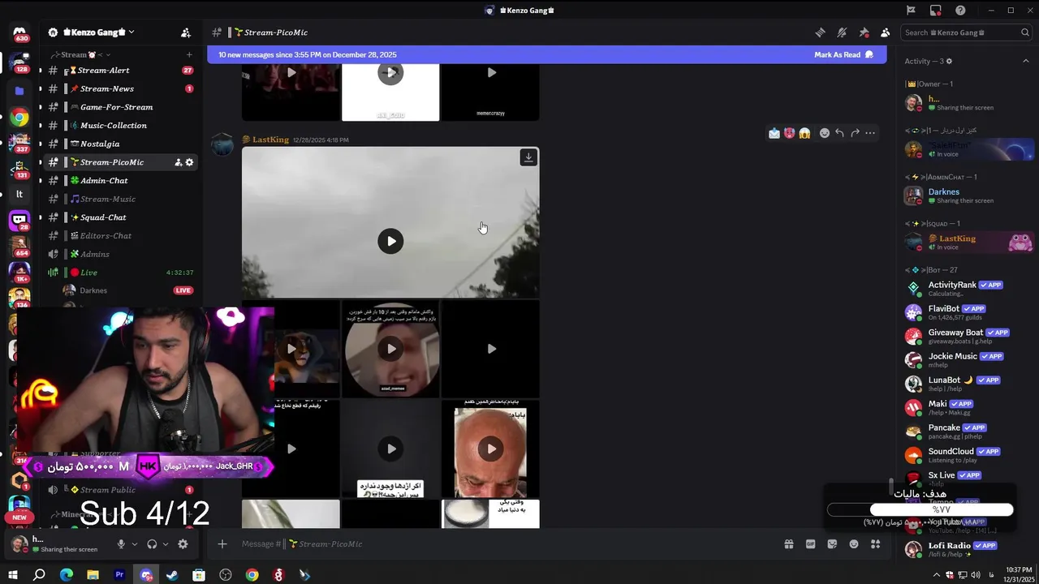The width and height of the screenshot is (1039, 584).
Task: Open Stream-Music channel
Action: click(x=120, y=199)
